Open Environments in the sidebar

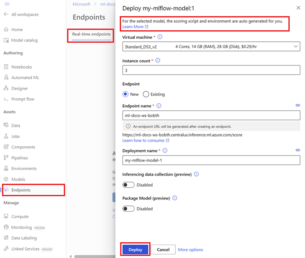24,169
